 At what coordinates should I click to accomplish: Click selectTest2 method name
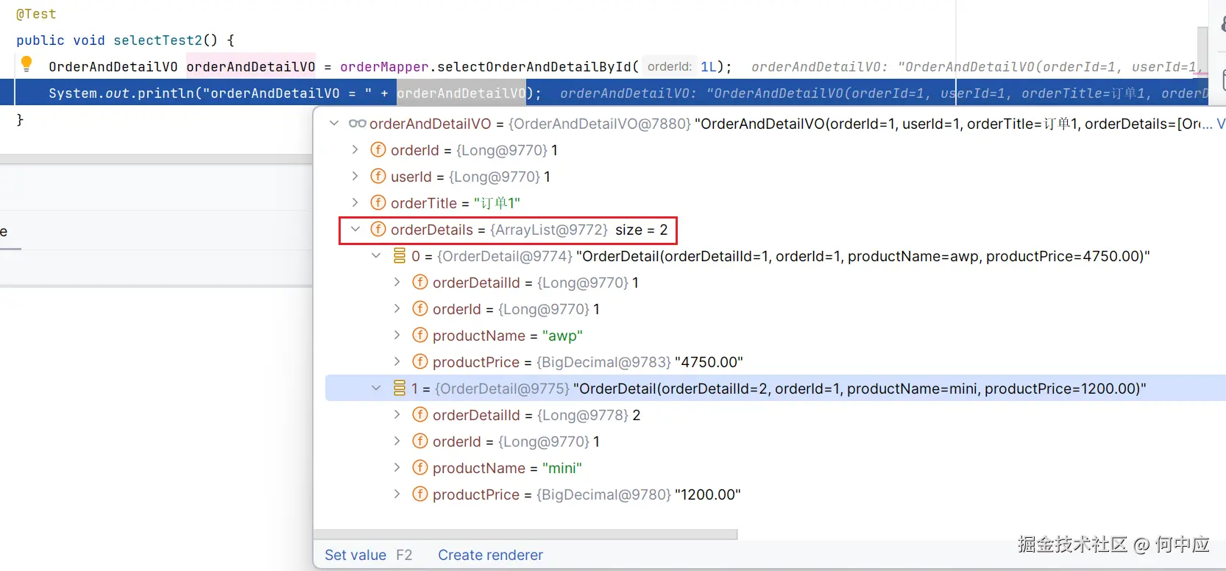157,40
